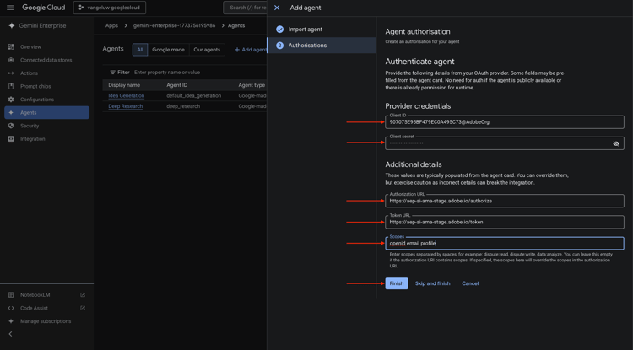Click the Manage subscriptions icon
The height and width of the screenshot is (350, 633).
[x=11, y=321]
